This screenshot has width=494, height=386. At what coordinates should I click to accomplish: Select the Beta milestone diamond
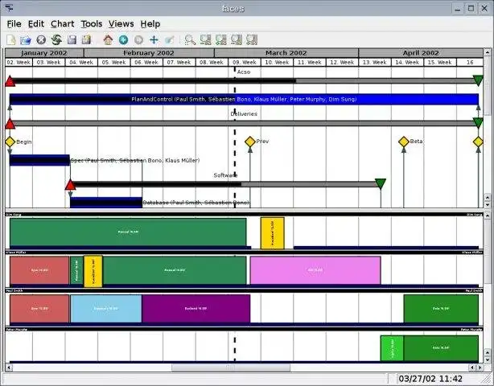(x=404, y=142)
